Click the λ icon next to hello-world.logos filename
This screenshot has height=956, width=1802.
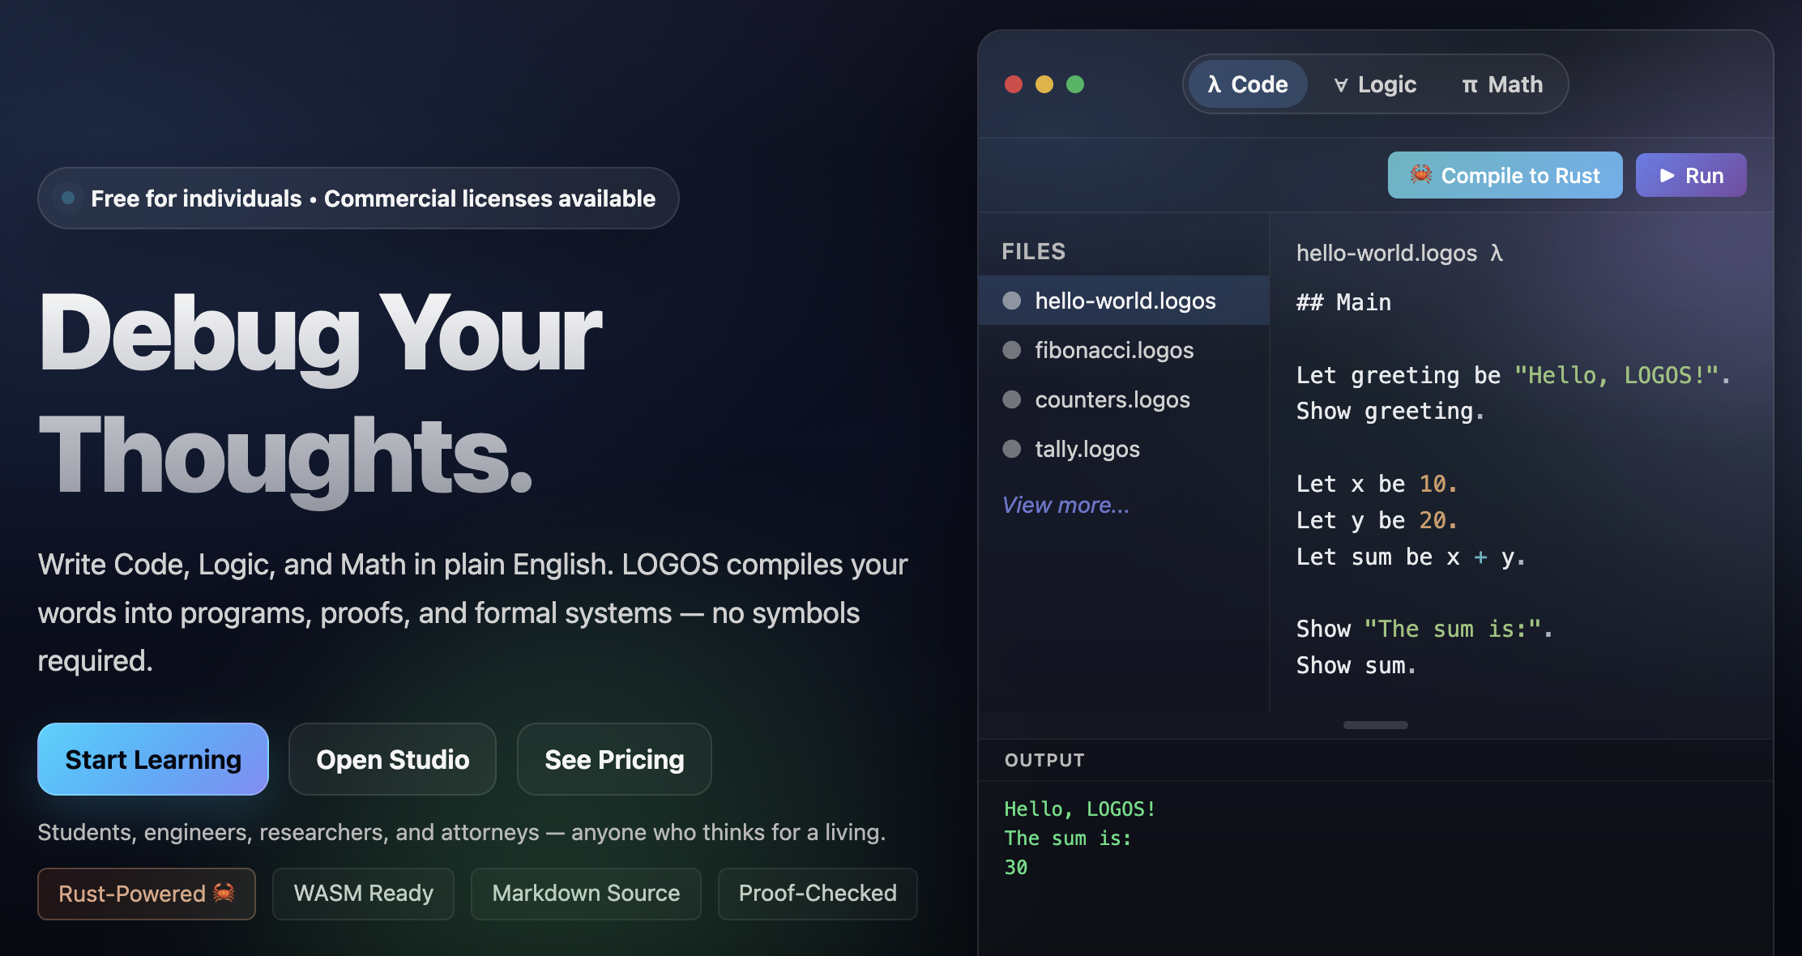click(x=1497, y=253)
